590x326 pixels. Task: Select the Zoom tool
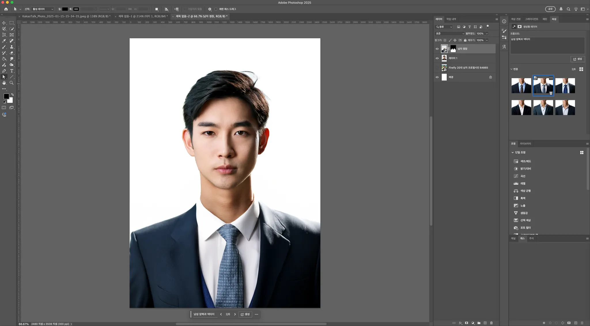click(12, 83)
